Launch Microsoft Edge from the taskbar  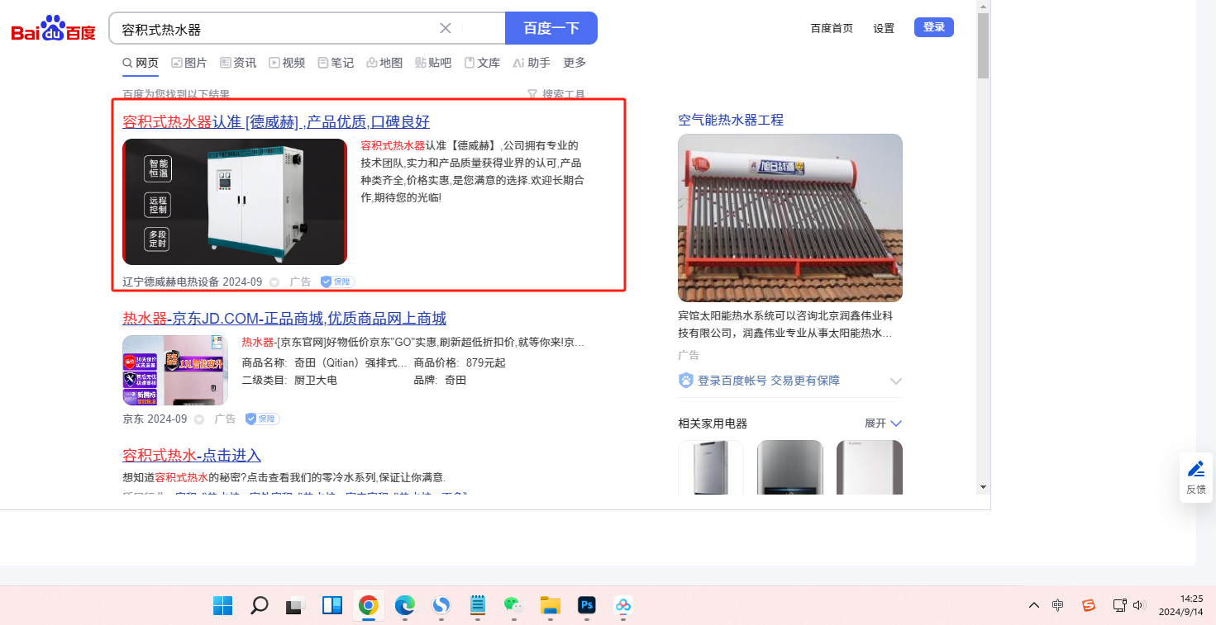405,605
